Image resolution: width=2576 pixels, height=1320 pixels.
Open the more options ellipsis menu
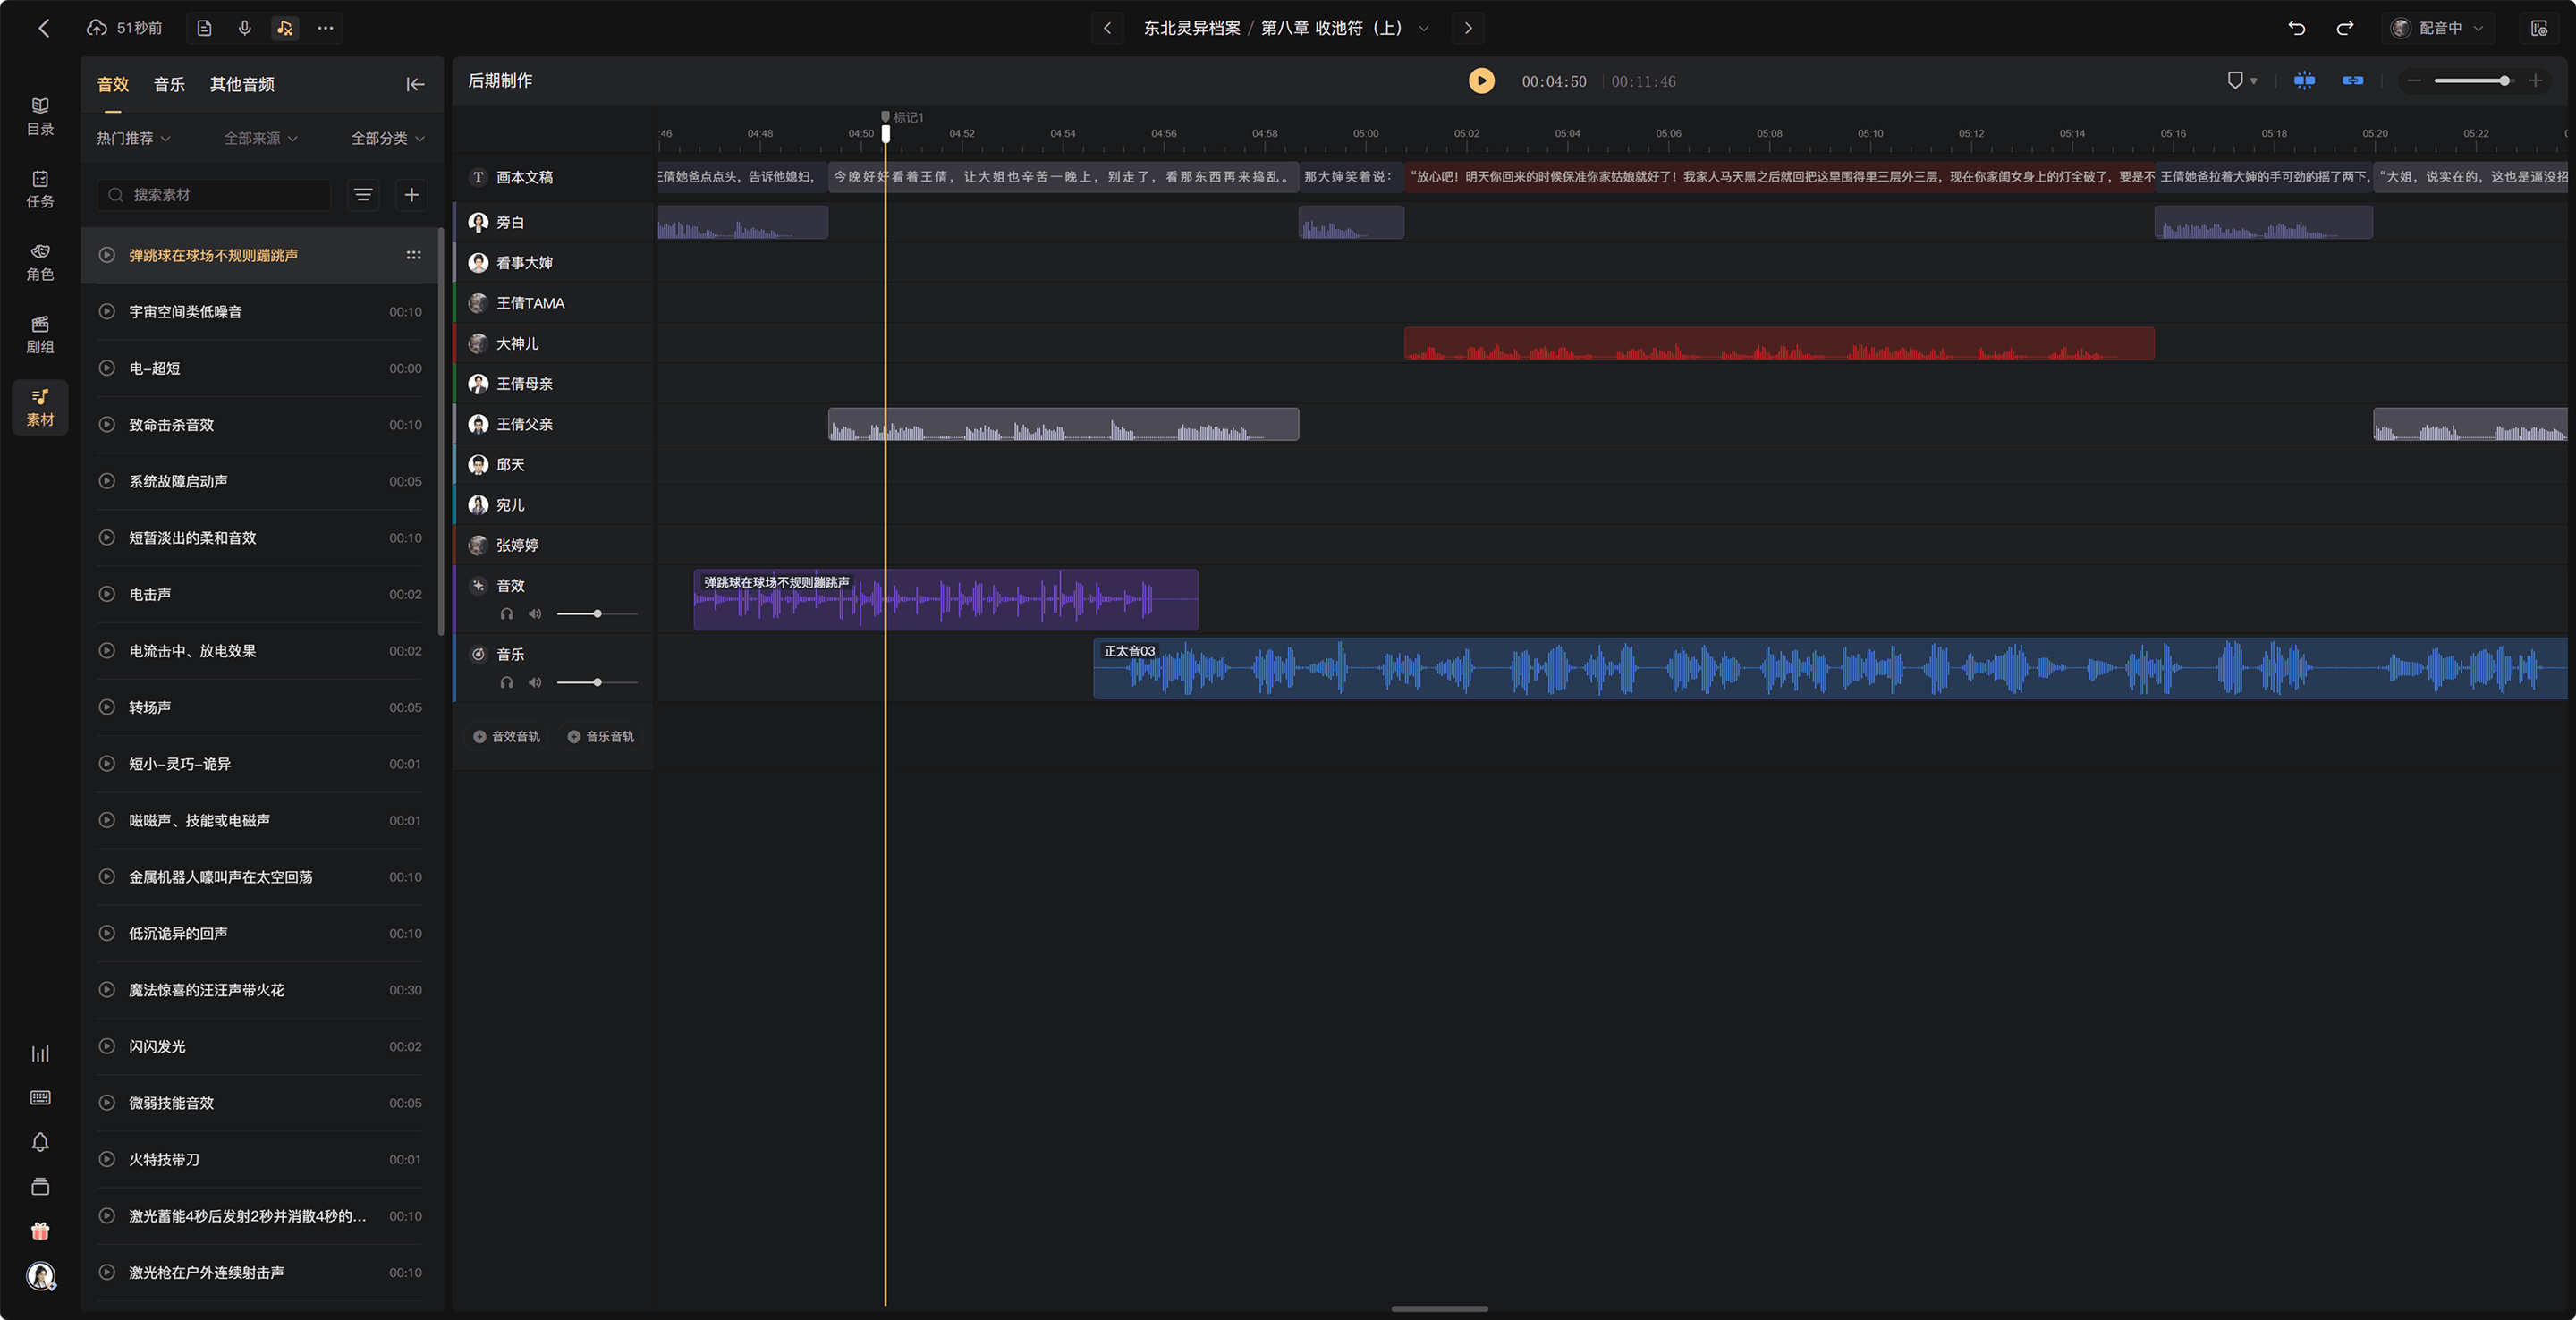click(x=325, y=28)
